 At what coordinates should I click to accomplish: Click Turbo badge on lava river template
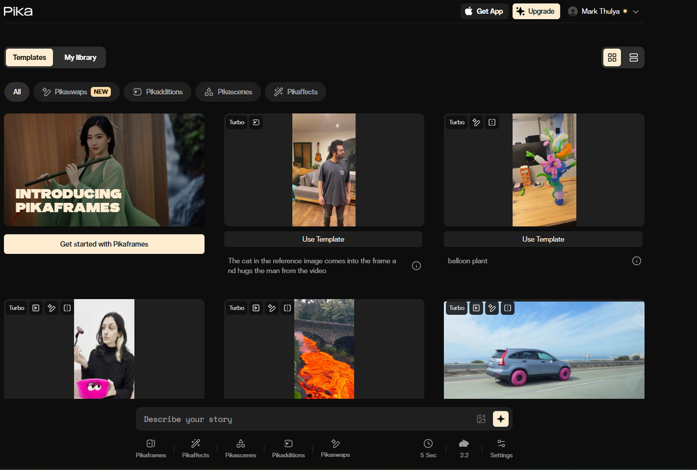click(x=236, y=308)
